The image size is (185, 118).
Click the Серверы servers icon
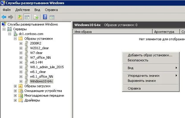pos(9,29)
